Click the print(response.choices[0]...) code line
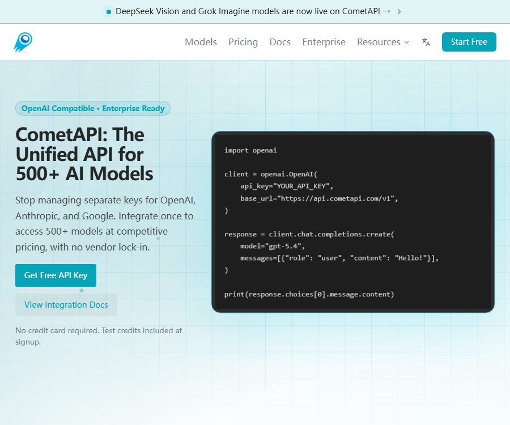This screenshot has width=510, height=425. 309,294
